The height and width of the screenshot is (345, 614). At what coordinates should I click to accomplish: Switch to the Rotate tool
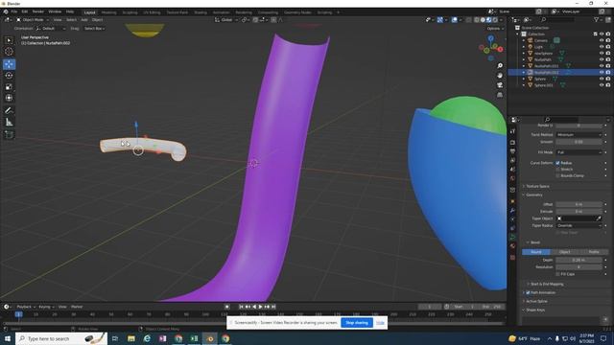coord(9,76)
